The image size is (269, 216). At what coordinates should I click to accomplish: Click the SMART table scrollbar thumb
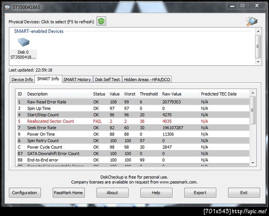(252, 110)
